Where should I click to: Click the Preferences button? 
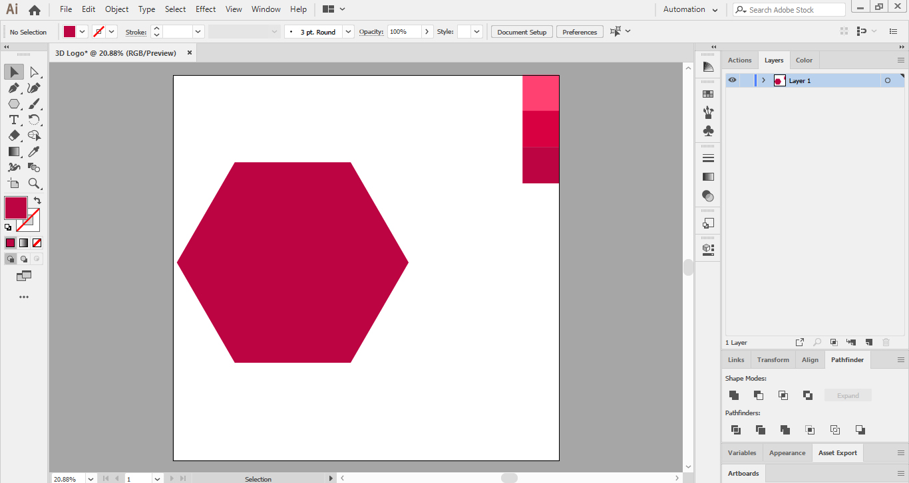(x=580, y=32)
